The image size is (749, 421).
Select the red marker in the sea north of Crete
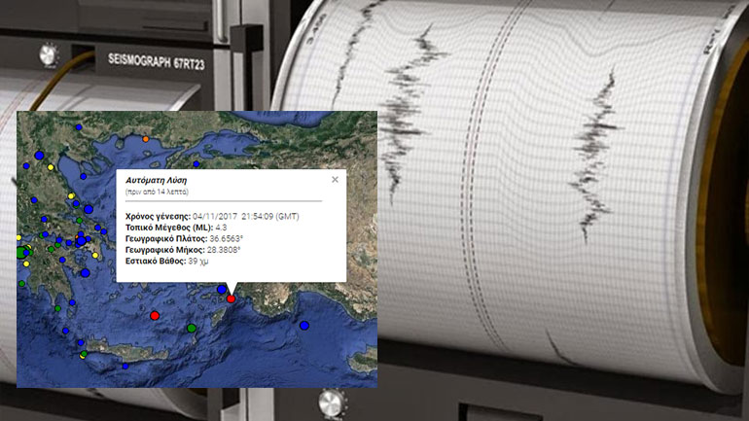coord(154,316)
